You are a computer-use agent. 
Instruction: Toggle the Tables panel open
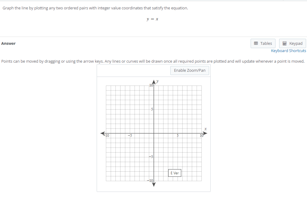(x=263, y=43)
